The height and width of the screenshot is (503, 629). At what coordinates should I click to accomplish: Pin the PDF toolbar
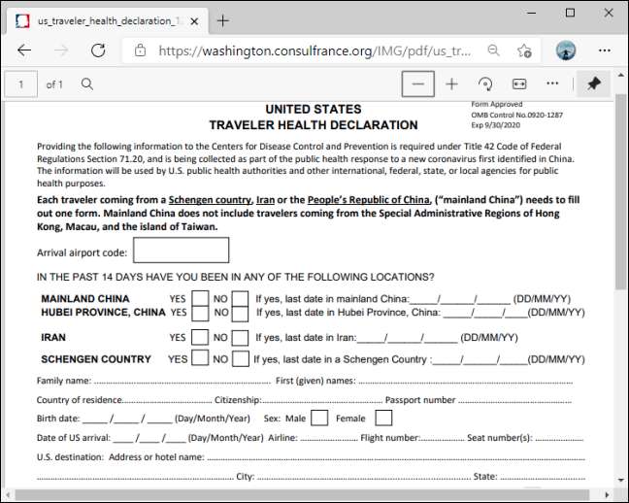[594, 84]
